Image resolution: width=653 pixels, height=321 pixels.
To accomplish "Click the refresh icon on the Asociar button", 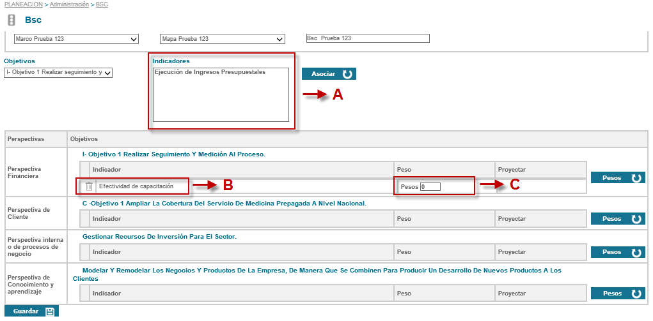I will click(347, 74).
